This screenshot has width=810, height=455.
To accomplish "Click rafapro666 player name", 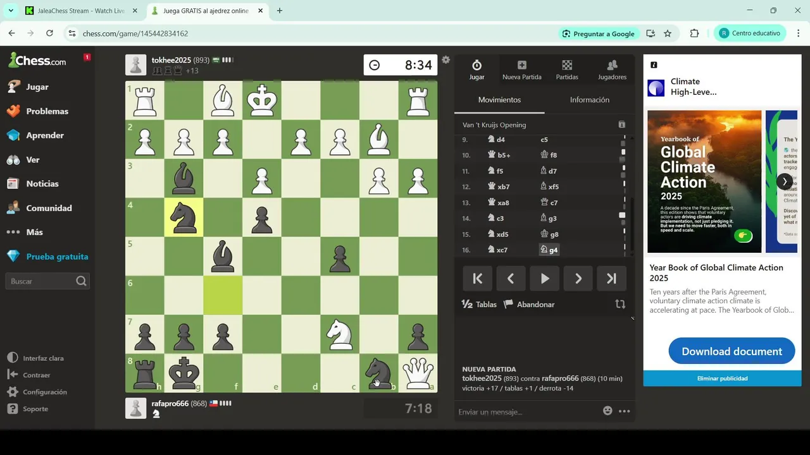I will pyautogui.click(x=170, y=403).
